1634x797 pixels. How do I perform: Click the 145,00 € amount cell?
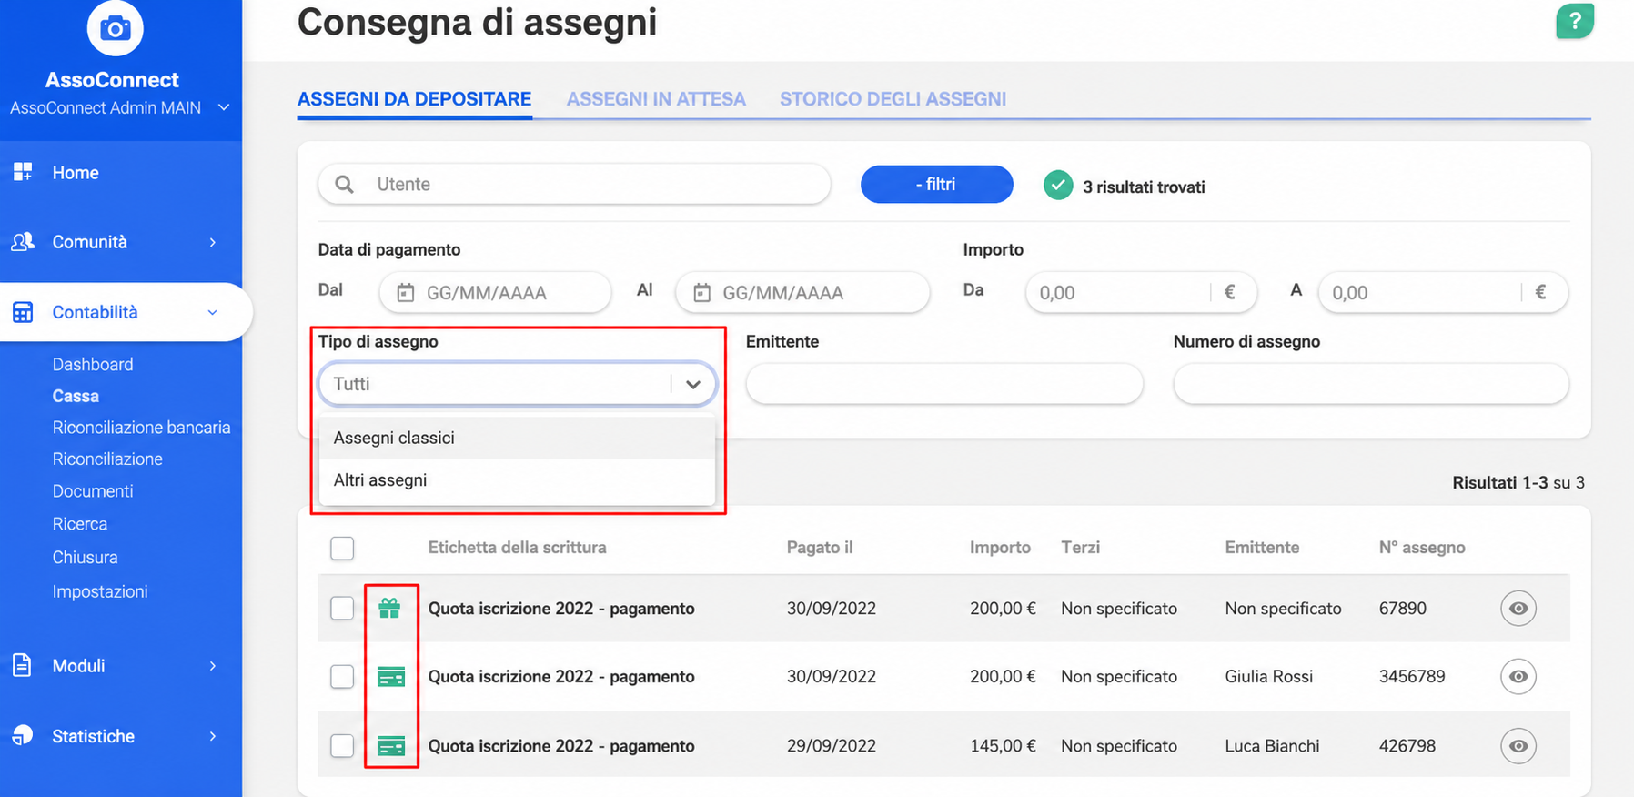click(x=1003, y=745)
